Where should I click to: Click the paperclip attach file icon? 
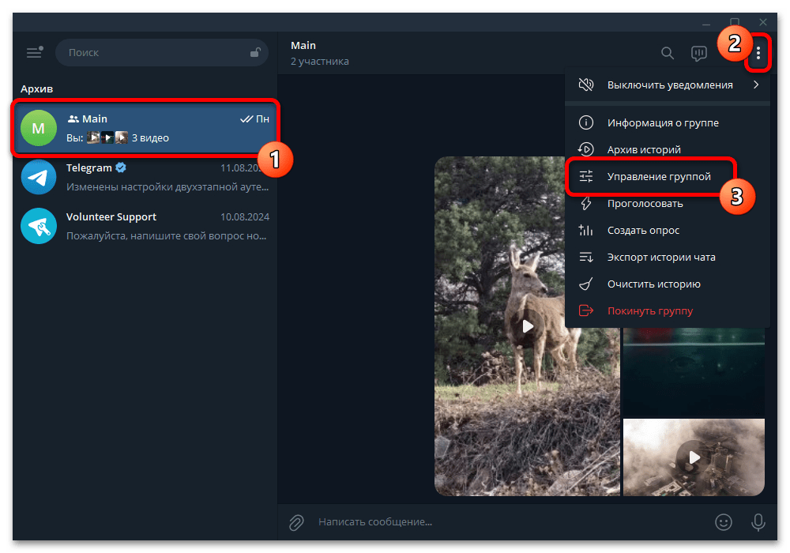(296, 521)
